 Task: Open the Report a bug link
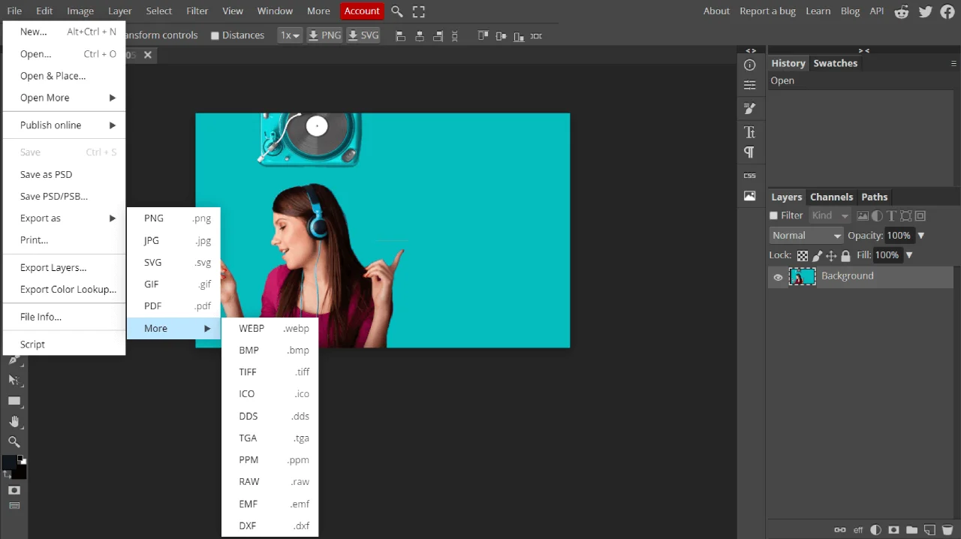coord(767,11)
